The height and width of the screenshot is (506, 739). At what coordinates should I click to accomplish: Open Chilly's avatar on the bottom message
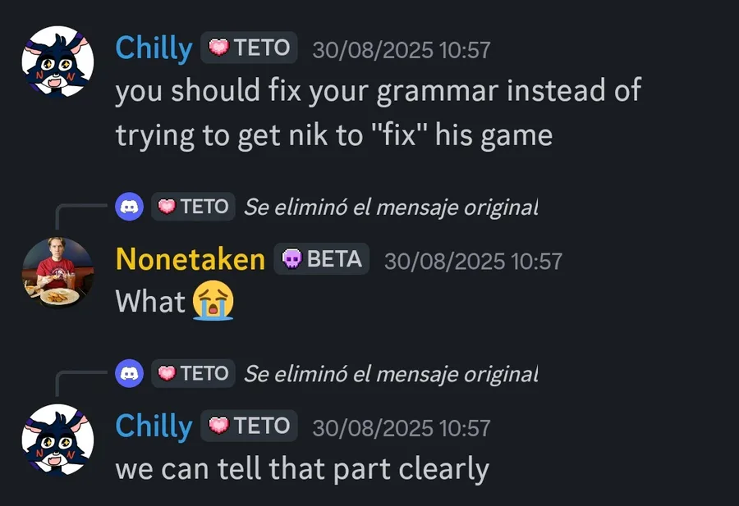pyautogui.click(x=57, y=440)
